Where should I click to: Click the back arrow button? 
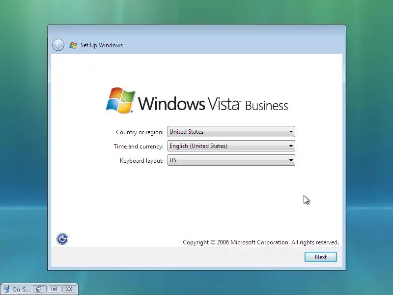click(58, 45)
